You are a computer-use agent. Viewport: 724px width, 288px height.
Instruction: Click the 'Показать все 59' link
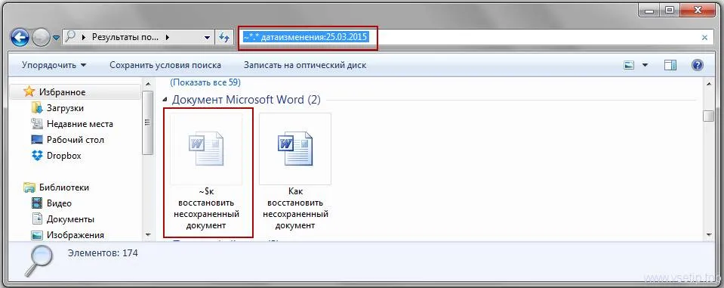(205, 82)
